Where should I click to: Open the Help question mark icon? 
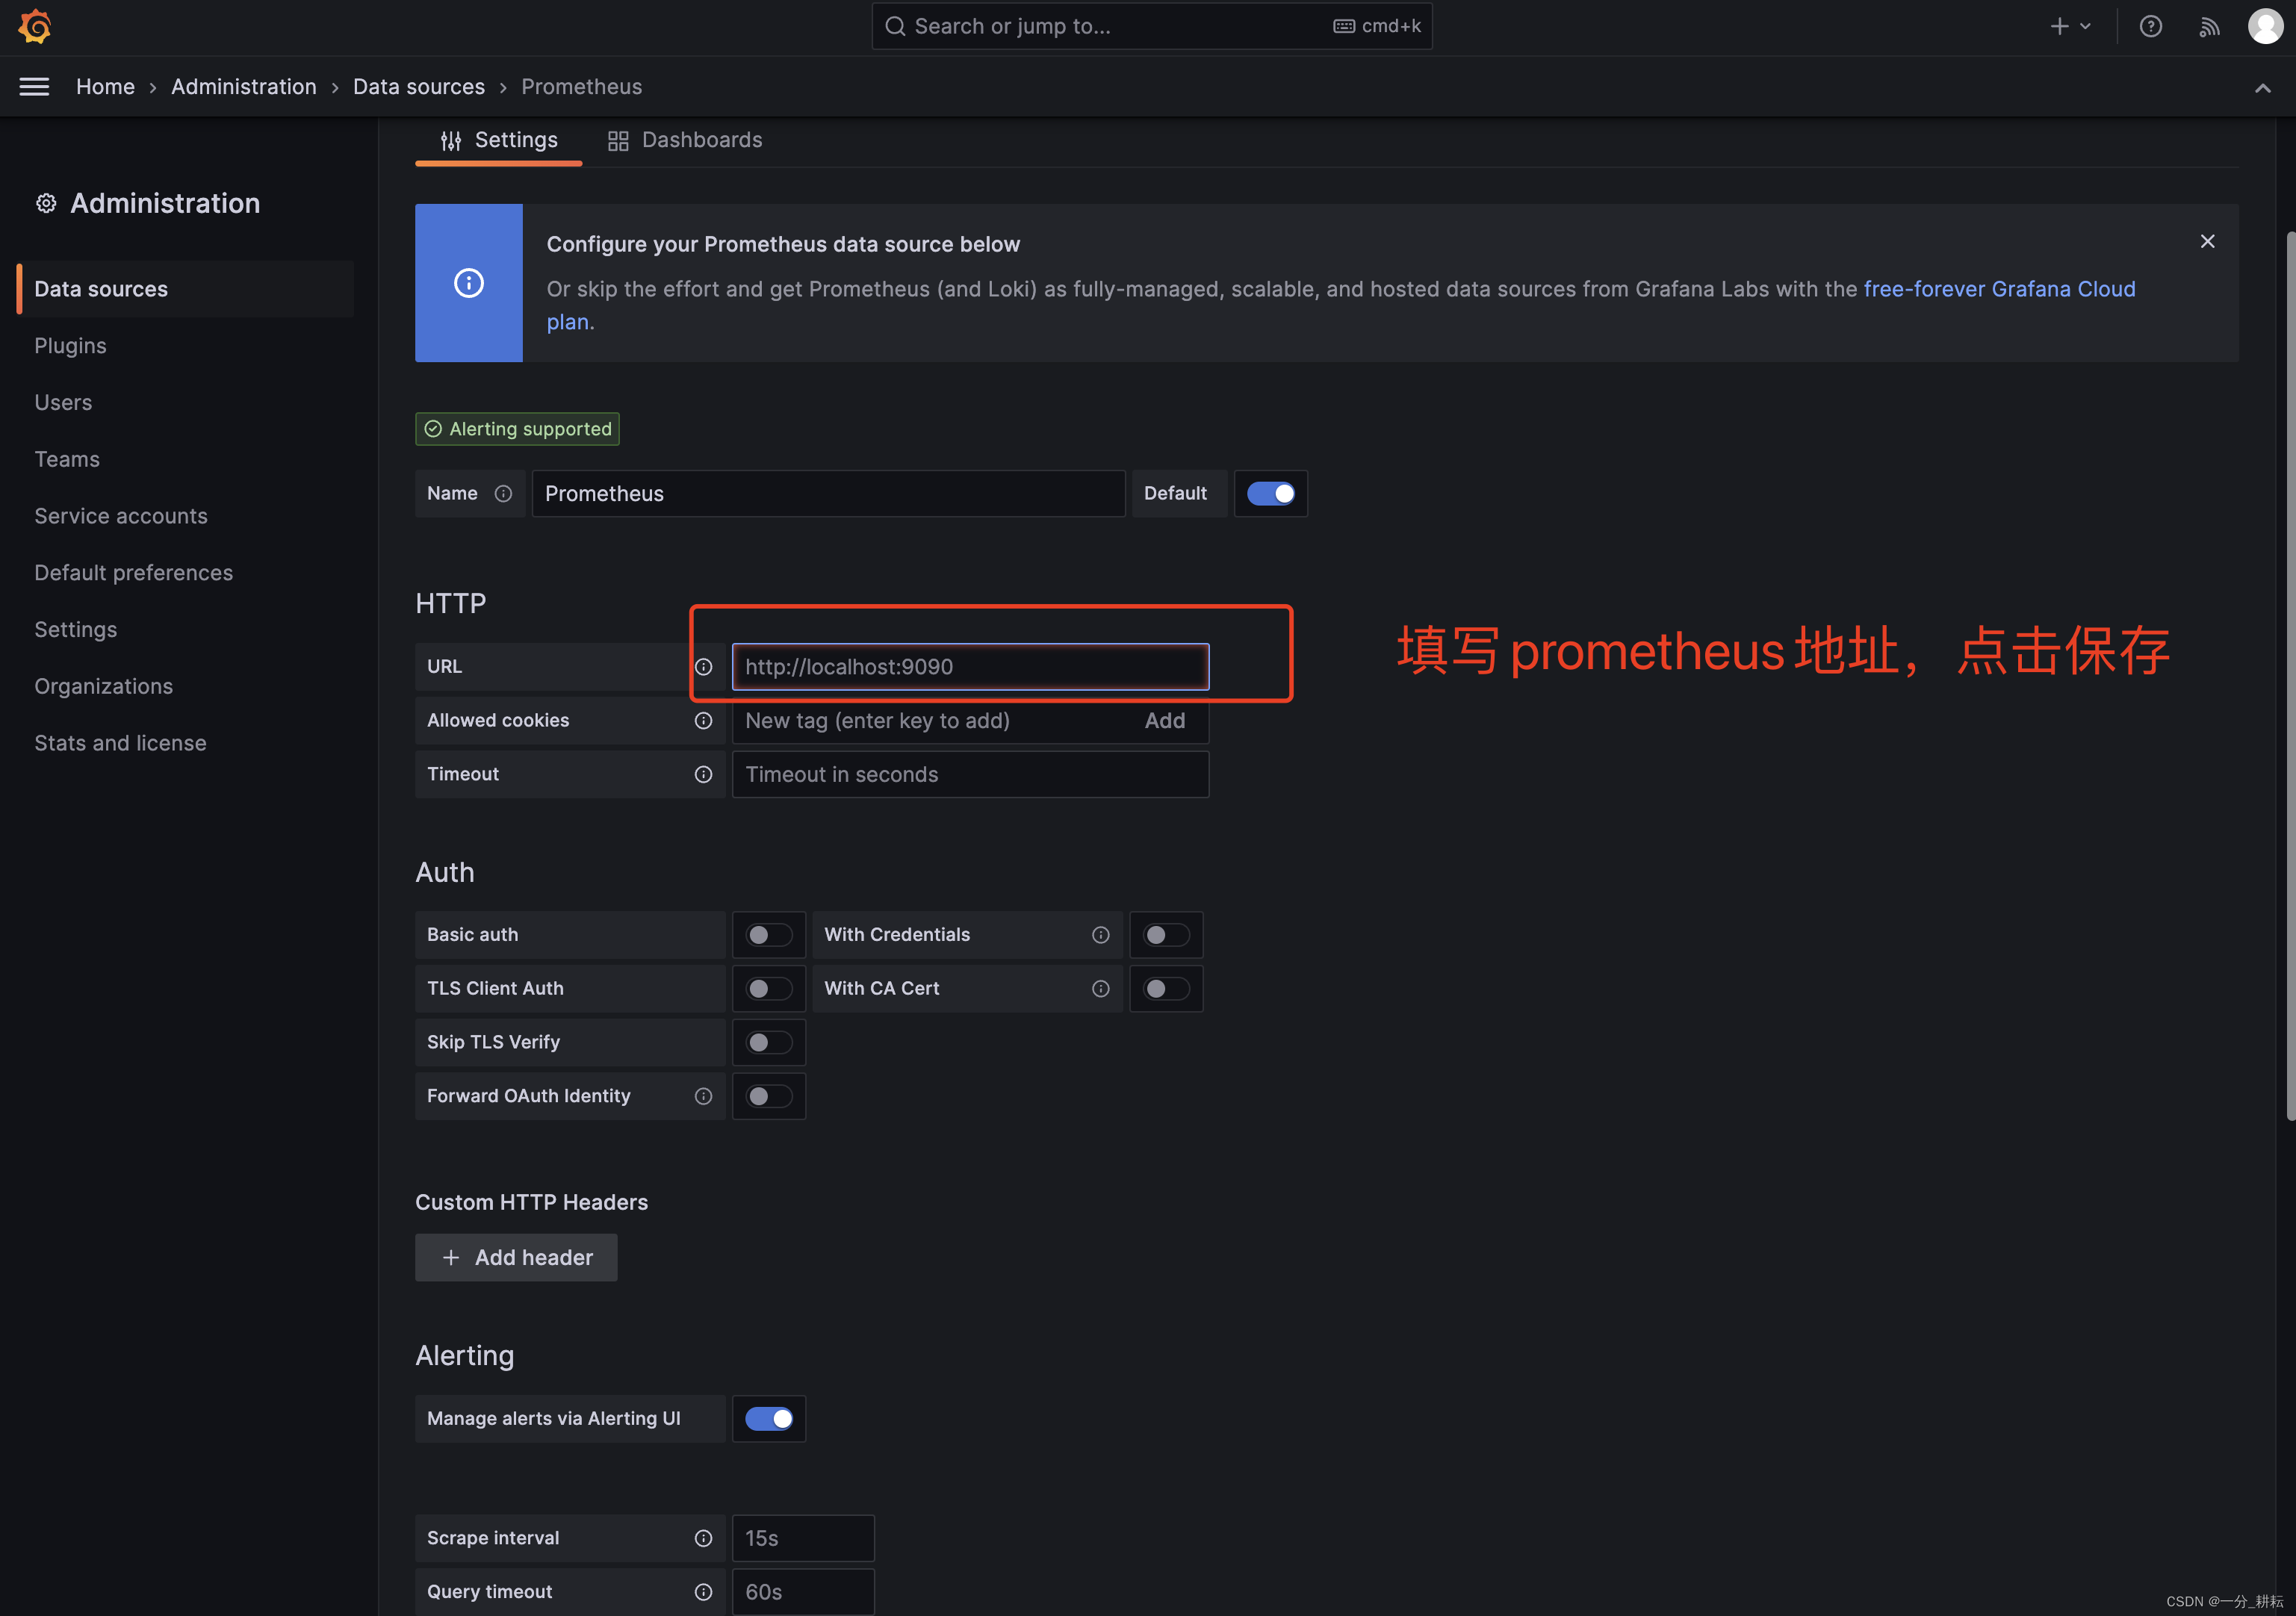point(2151,26)
